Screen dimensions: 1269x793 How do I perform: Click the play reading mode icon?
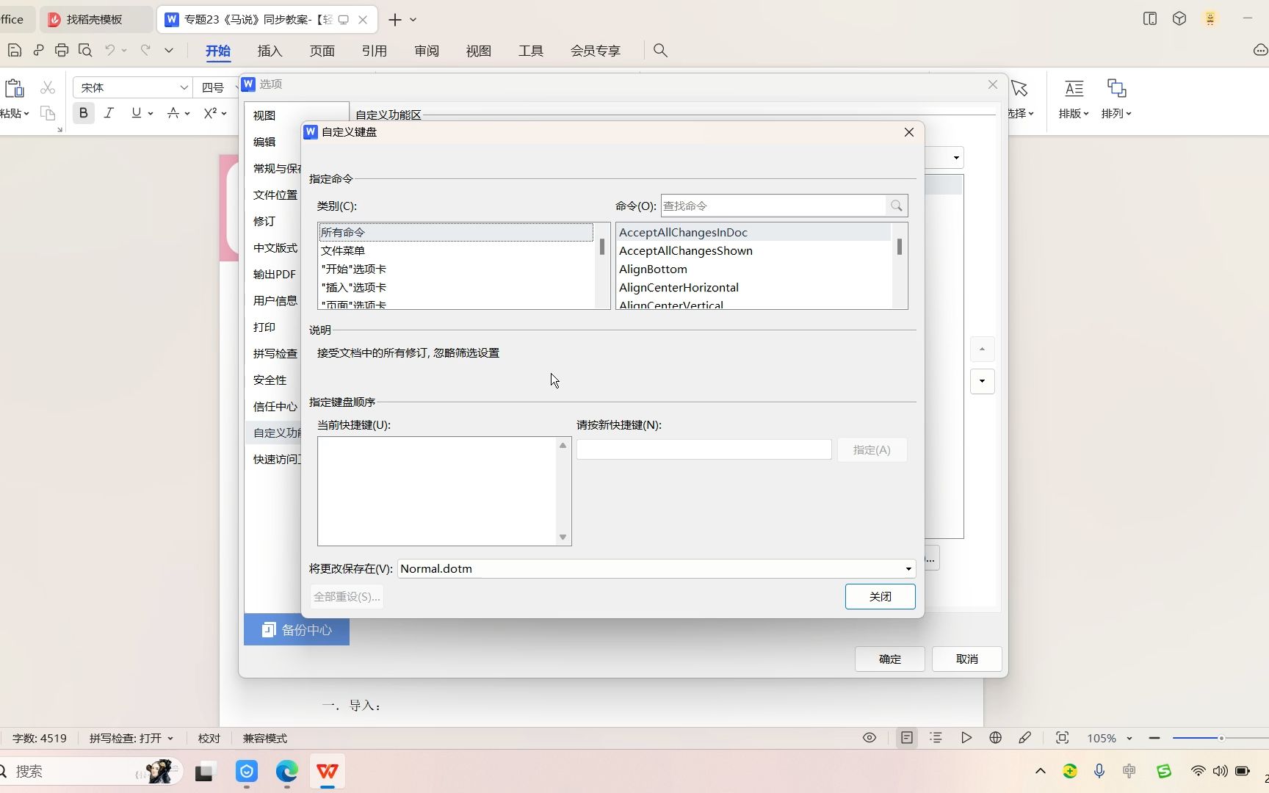click(966, 738)
